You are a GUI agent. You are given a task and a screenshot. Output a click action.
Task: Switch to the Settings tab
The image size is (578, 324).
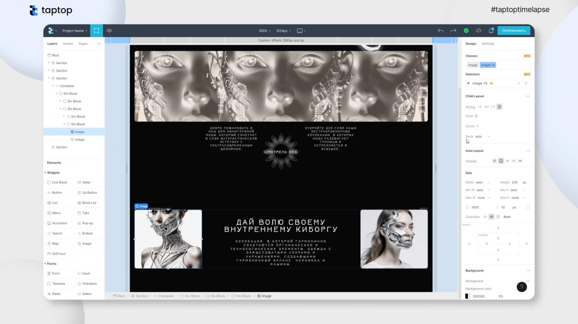point(487,44)
